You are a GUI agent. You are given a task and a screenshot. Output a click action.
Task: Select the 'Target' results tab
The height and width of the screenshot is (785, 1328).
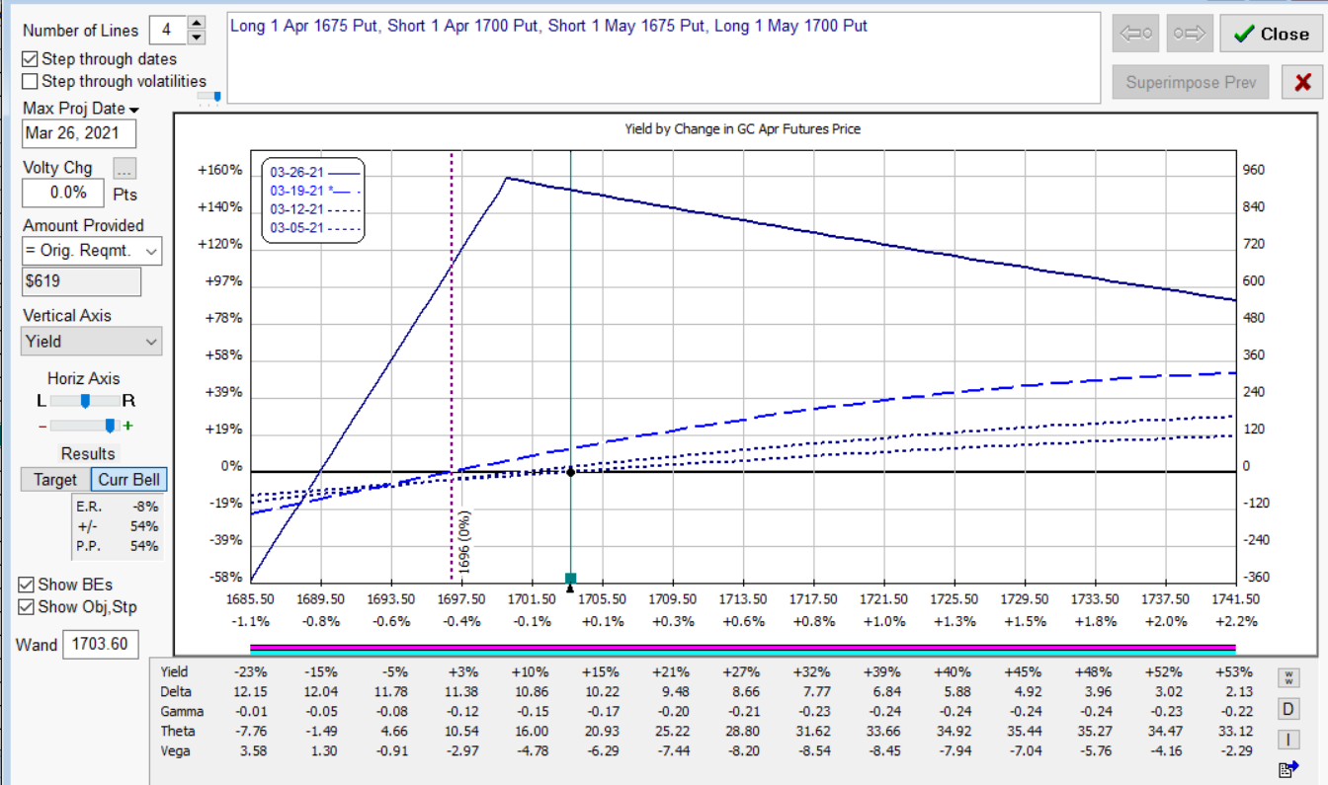point(55,480)
